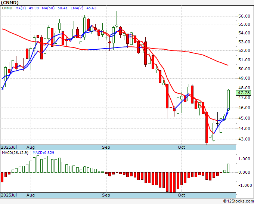Click the 0.000 MACD axis label
The height and width of the screenshot is (204, 254).
point(244,172)
